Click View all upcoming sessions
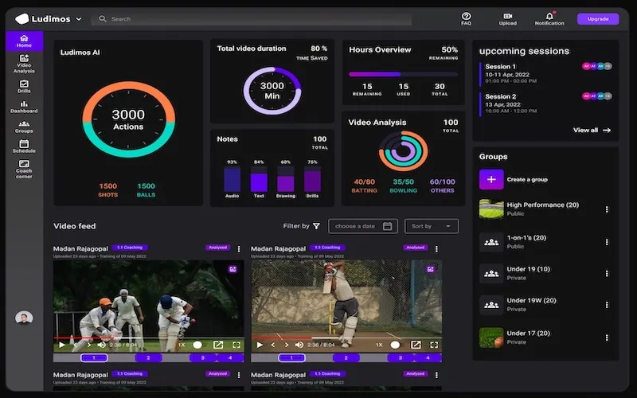The width and height of the screenshot is (637, 398). 592,130
